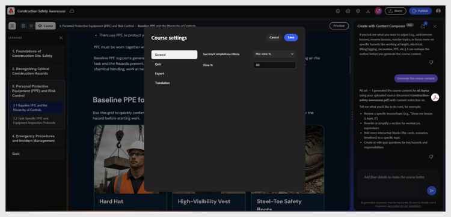
Task: Click the send message arrow button
Action: (431, 191)
